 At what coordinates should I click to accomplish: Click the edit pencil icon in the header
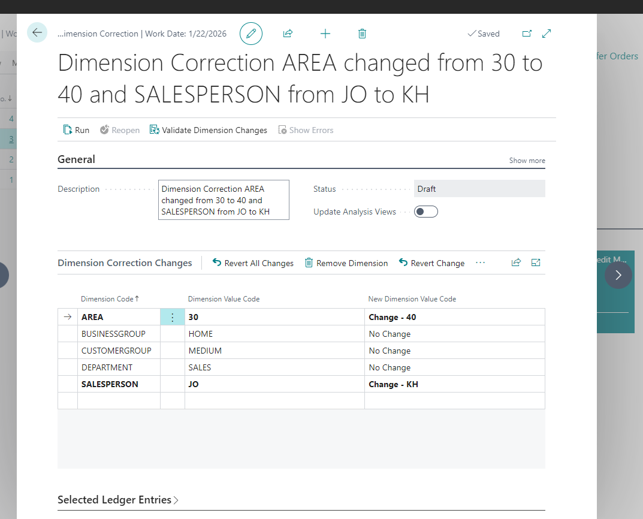tap(251, 34)
